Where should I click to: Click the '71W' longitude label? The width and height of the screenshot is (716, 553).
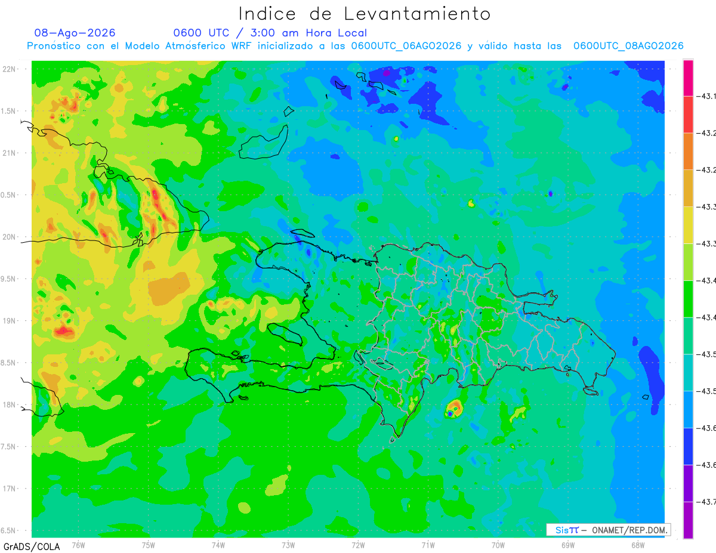[x=428, y=545]
